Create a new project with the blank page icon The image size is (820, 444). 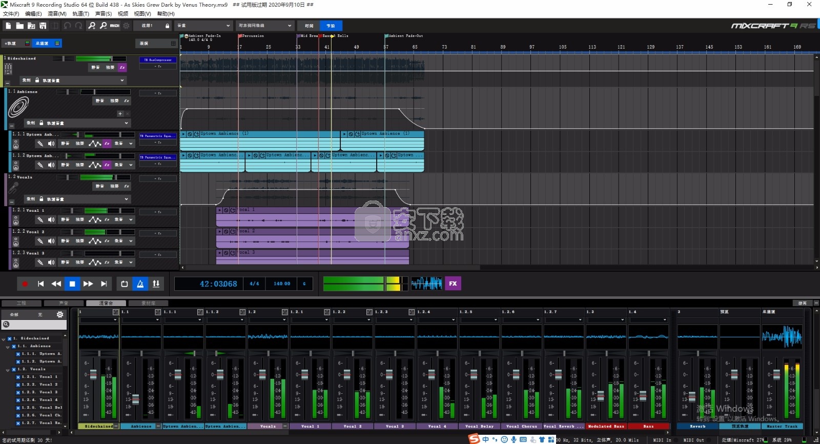[x=8, y=26]
